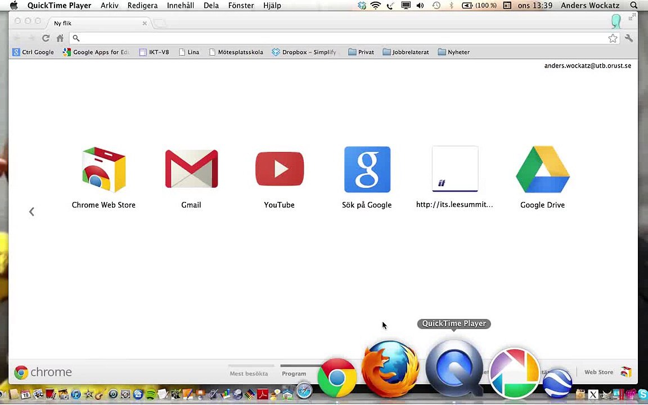648x405 pixels.
Task: Reload the current page
Action: click(46, 38)
